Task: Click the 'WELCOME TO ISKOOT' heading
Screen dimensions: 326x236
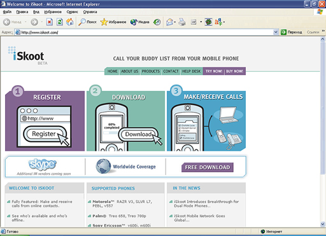Action: click(x=31, y=188)
